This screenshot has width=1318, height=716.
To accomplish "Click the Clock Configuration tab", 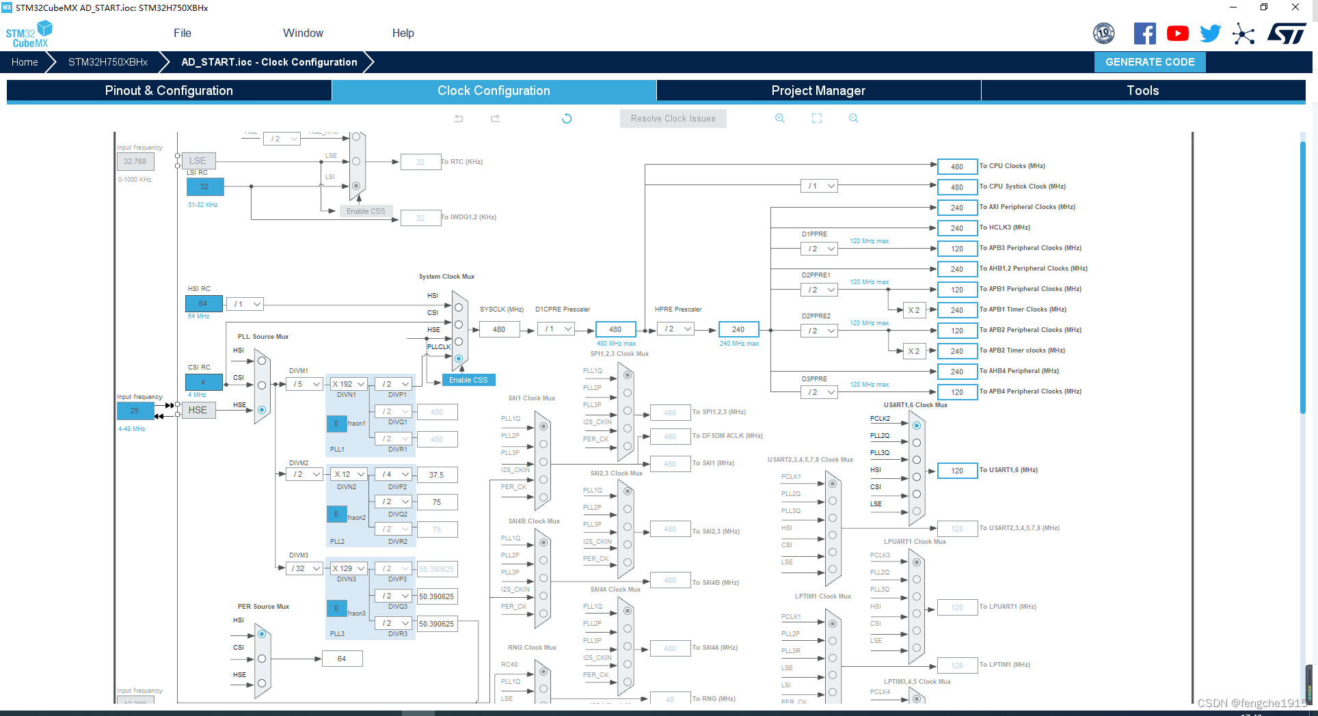I will [494, 91].
